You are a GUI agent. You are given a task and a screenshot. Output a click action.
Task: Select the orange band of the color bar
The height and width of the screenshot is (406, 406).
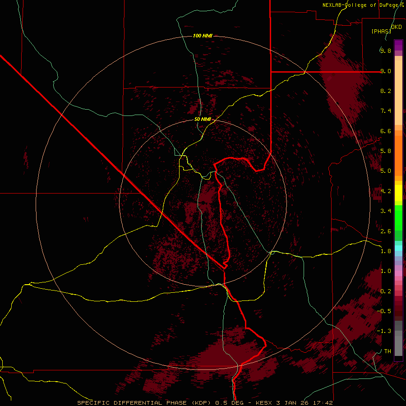(x=398, y=156)
